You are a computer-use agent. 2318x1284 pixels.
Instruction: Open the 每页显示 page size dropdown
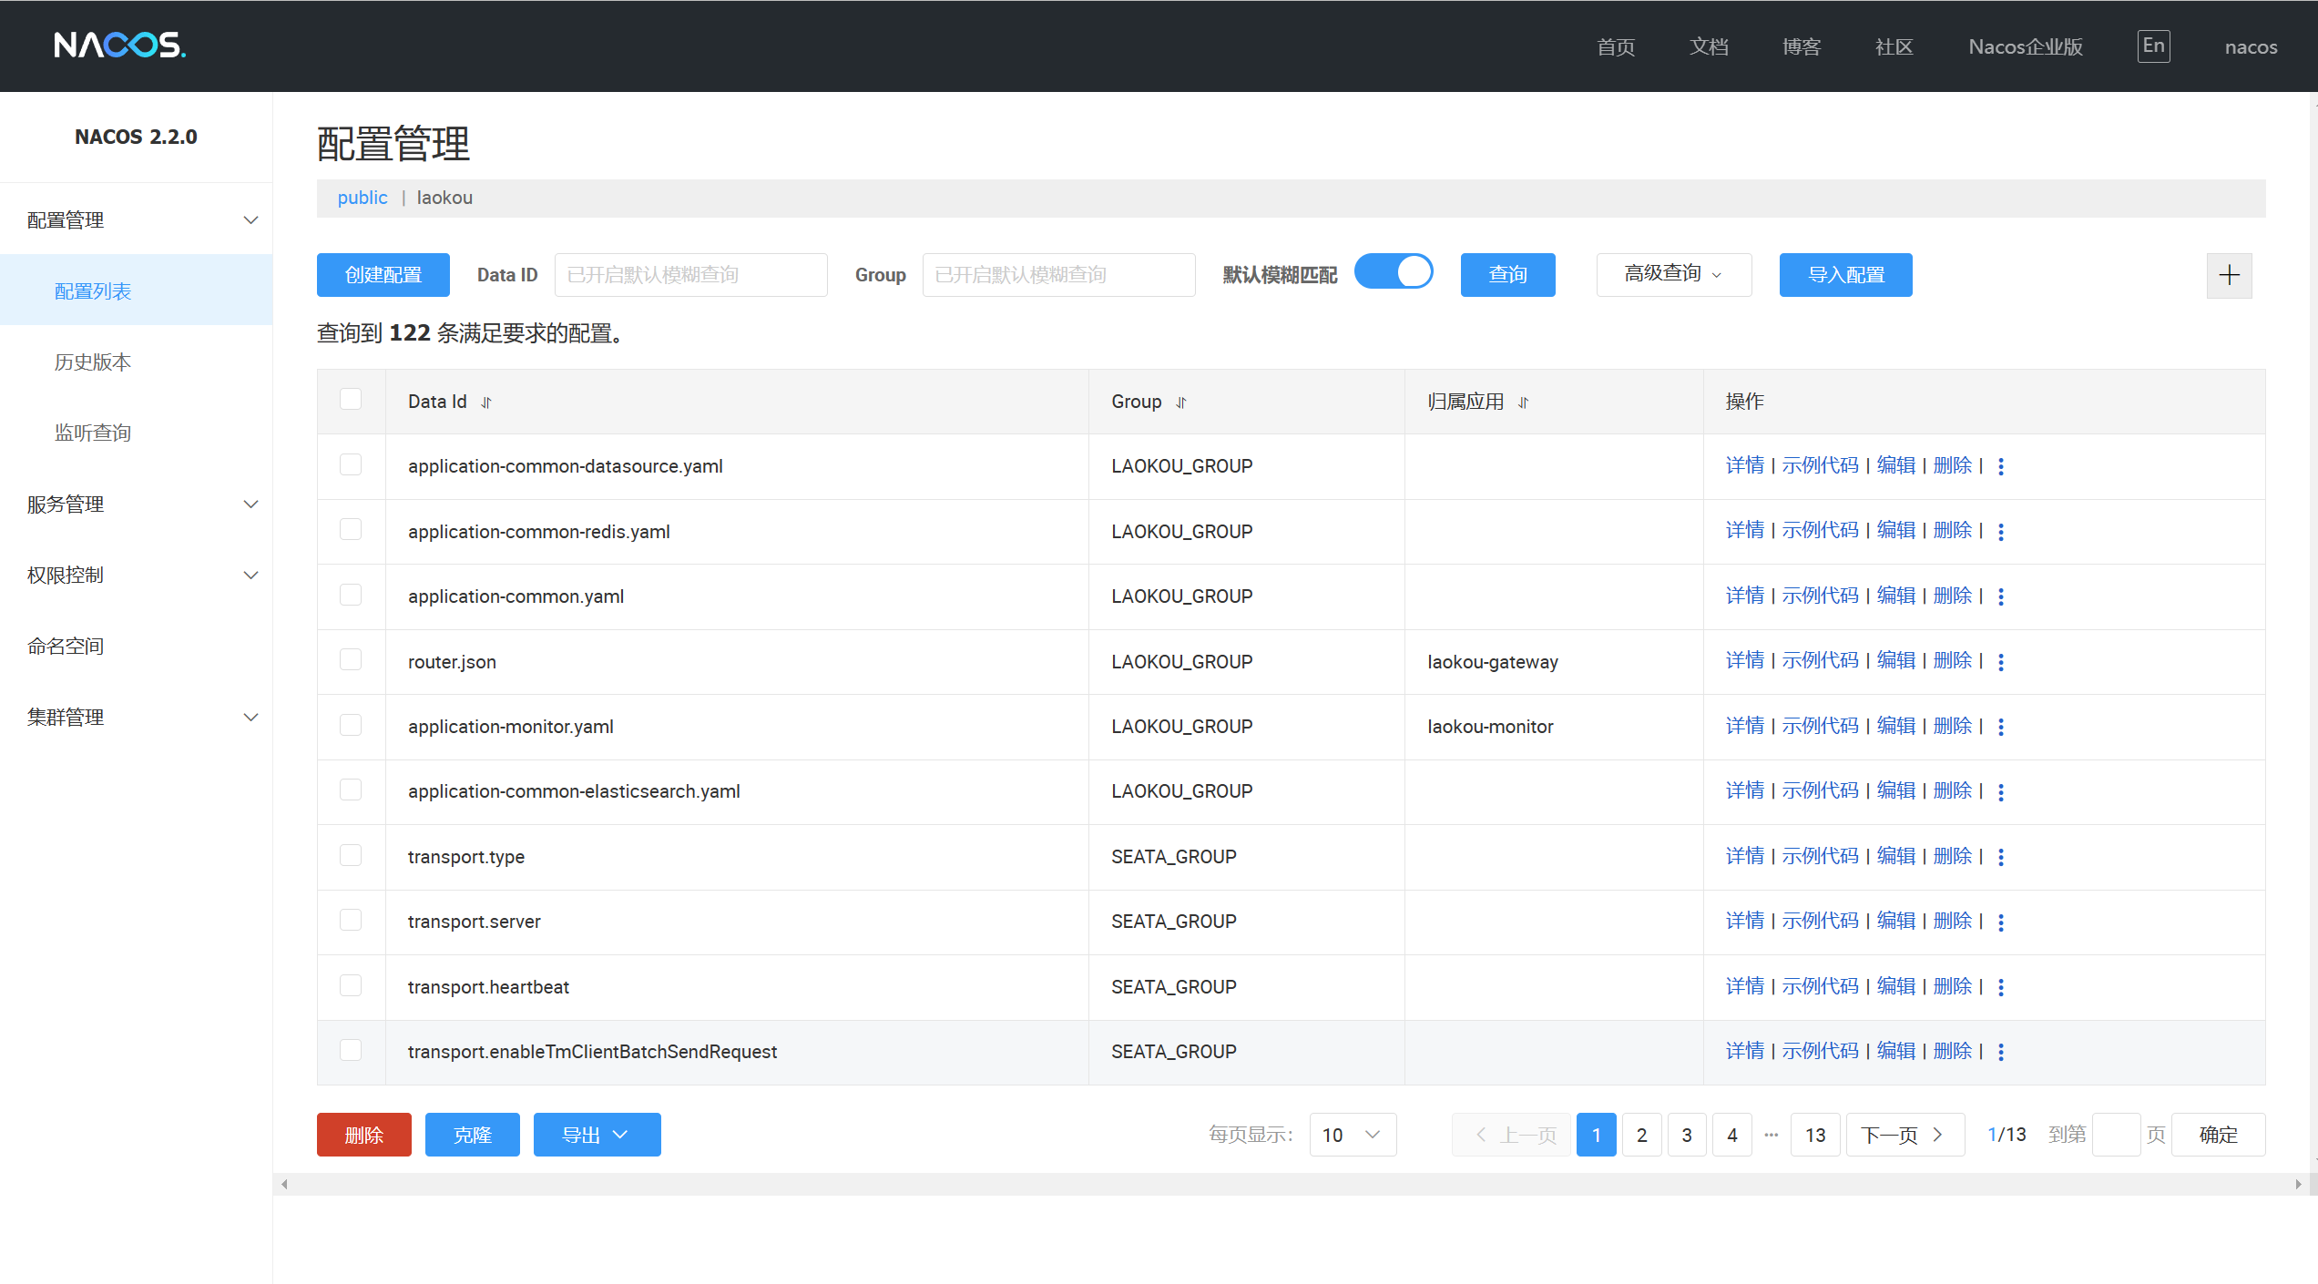pyautogui.click(x=1353, y=1135)
